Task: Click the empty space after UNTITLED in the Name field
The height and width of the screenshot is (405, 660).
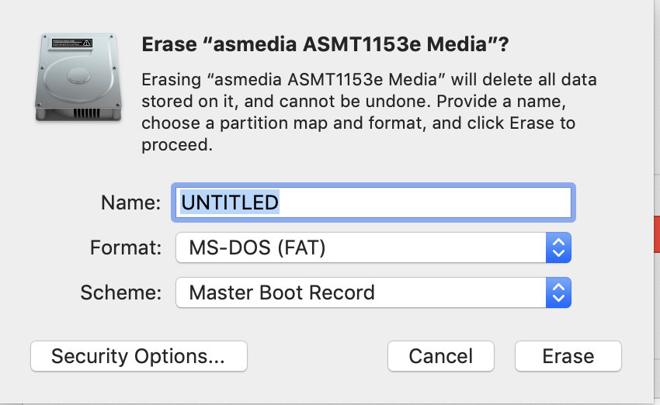Action: coord(424,202)
